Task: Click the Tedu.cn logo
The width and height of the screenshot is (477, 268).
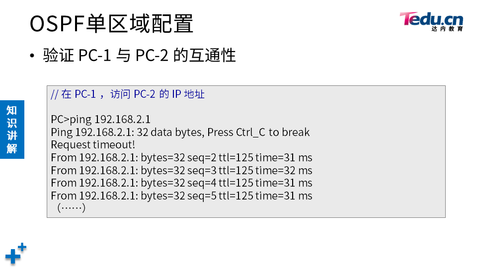Action: tap(431, 20)
